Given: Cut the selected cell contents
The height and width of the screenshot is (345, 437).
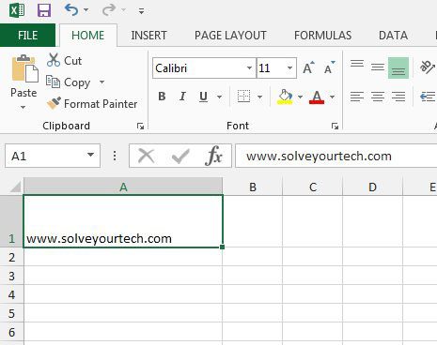Looking at the screenshot, I should point(65,60).
